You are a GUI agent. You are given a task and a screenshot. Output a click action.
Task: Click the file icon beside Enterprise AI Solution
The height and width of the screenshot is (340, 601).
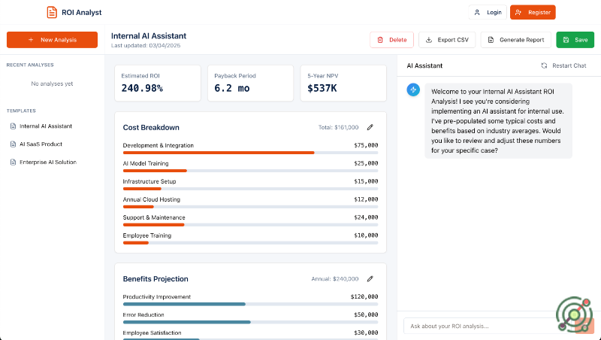coord(13,162)
